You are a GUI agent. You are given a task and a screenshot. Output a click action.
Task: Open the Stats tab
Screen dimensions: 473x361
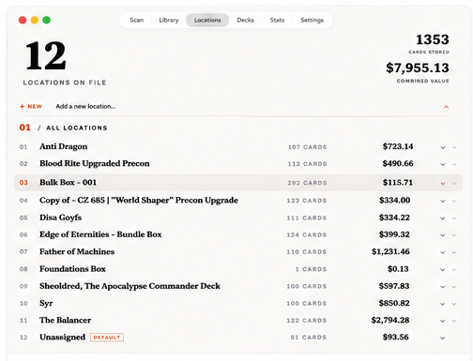(x=277, y=20)
